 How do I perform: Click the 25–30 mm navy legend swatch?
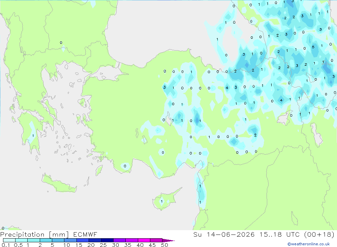coord(107,240)
